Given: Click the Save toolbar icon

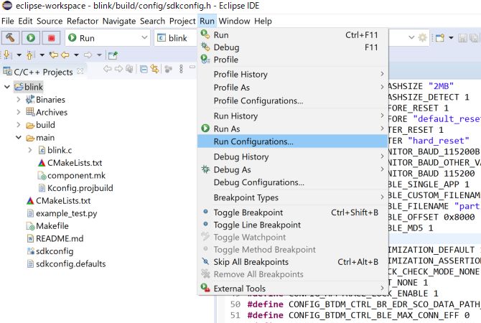Looking at the screenshot, I should pos(462,38).
